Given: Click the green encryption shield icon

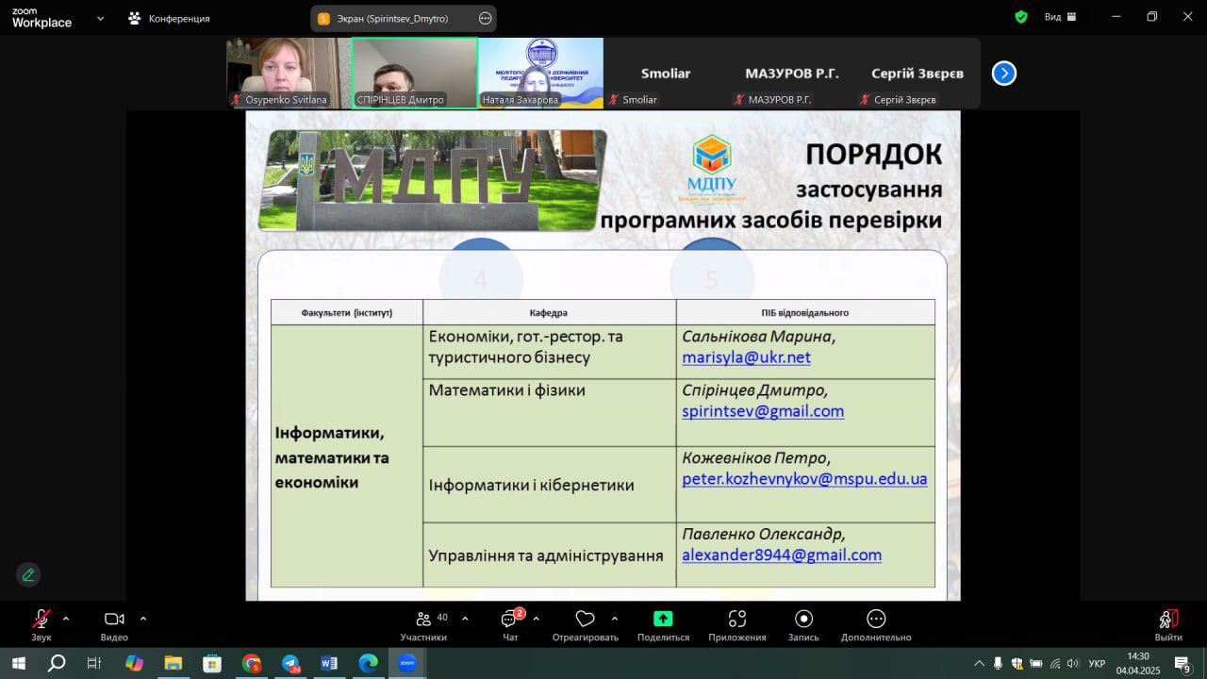Looking at the screenshot, I should [x=1021, y=17].
